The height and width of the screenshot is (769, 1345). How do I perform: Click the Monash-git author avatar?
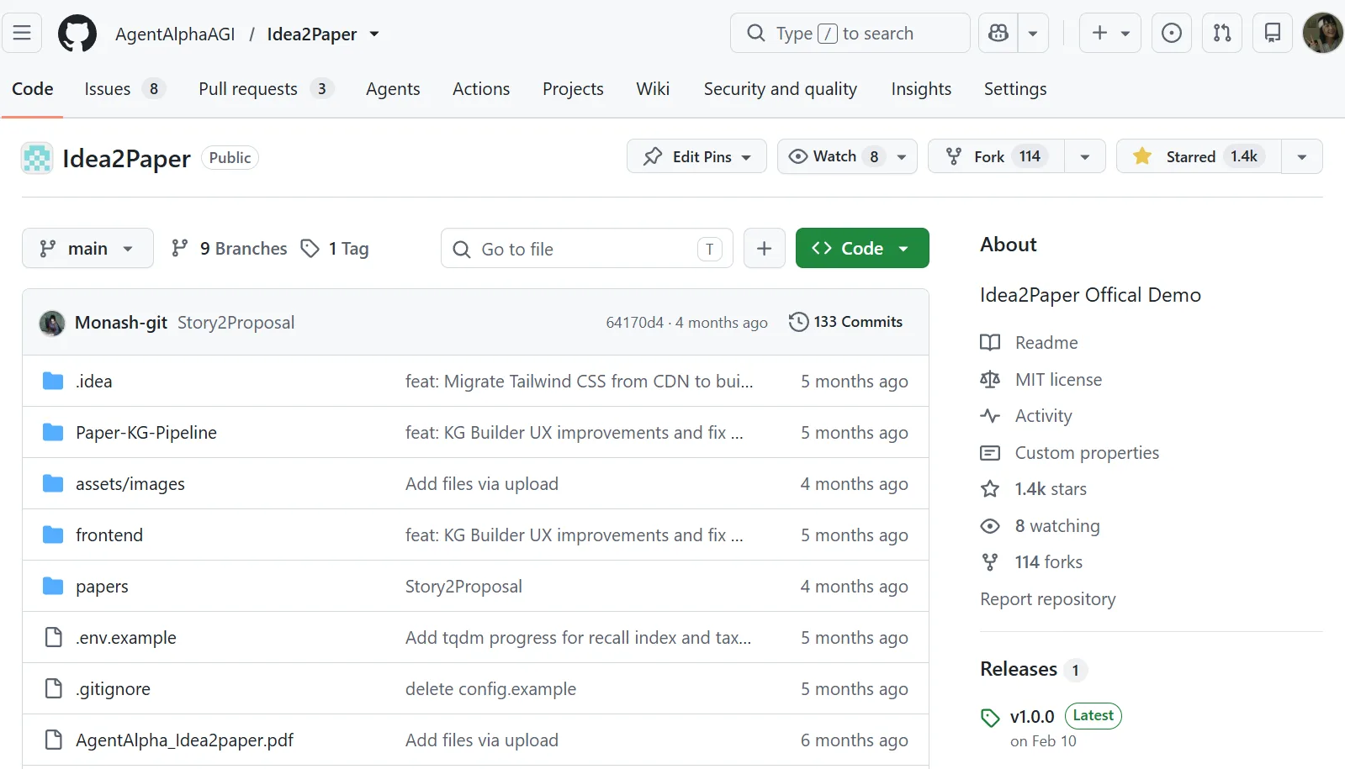52,323
